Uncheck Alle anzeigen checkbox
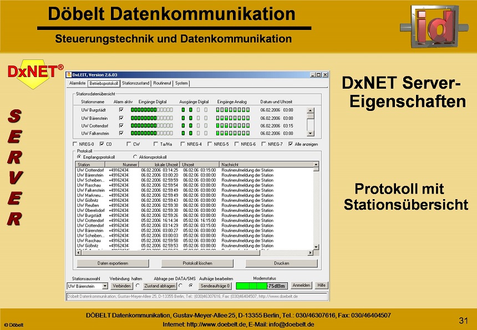 [291, 144]
